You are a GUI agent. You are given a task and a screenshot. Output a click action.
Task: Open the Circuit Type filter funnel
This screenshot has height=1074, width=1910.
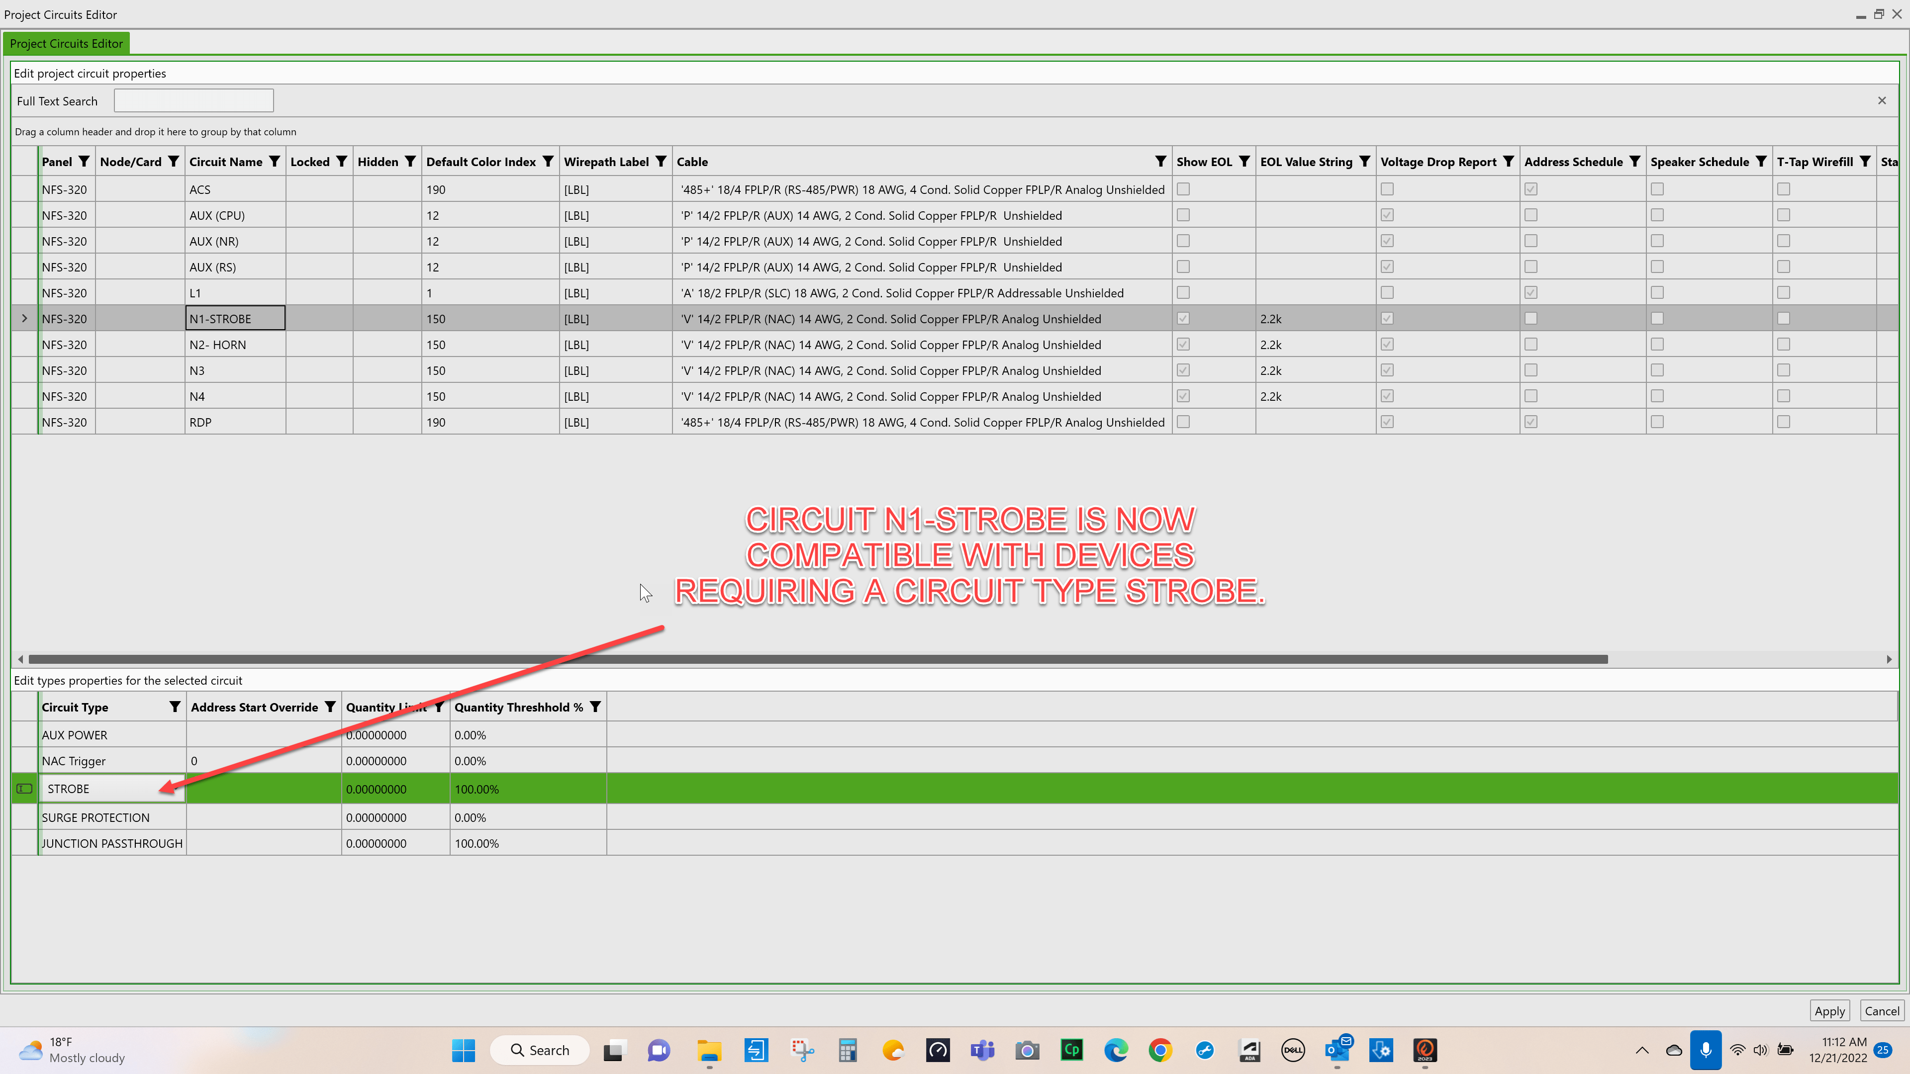tap(175, 707)
